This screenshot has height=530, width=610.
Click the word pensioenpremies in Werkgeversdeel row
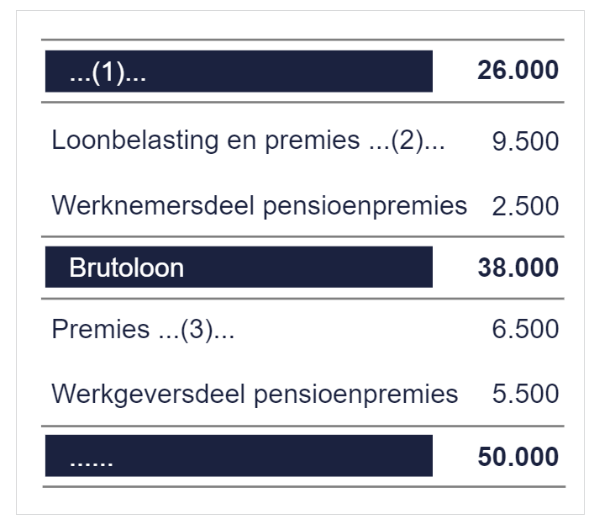click(356, 395)
